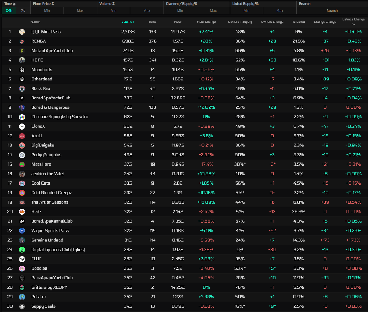Click the Otherdeed collection icon
This screenshot has height=312, width=368.
(22, 79)
